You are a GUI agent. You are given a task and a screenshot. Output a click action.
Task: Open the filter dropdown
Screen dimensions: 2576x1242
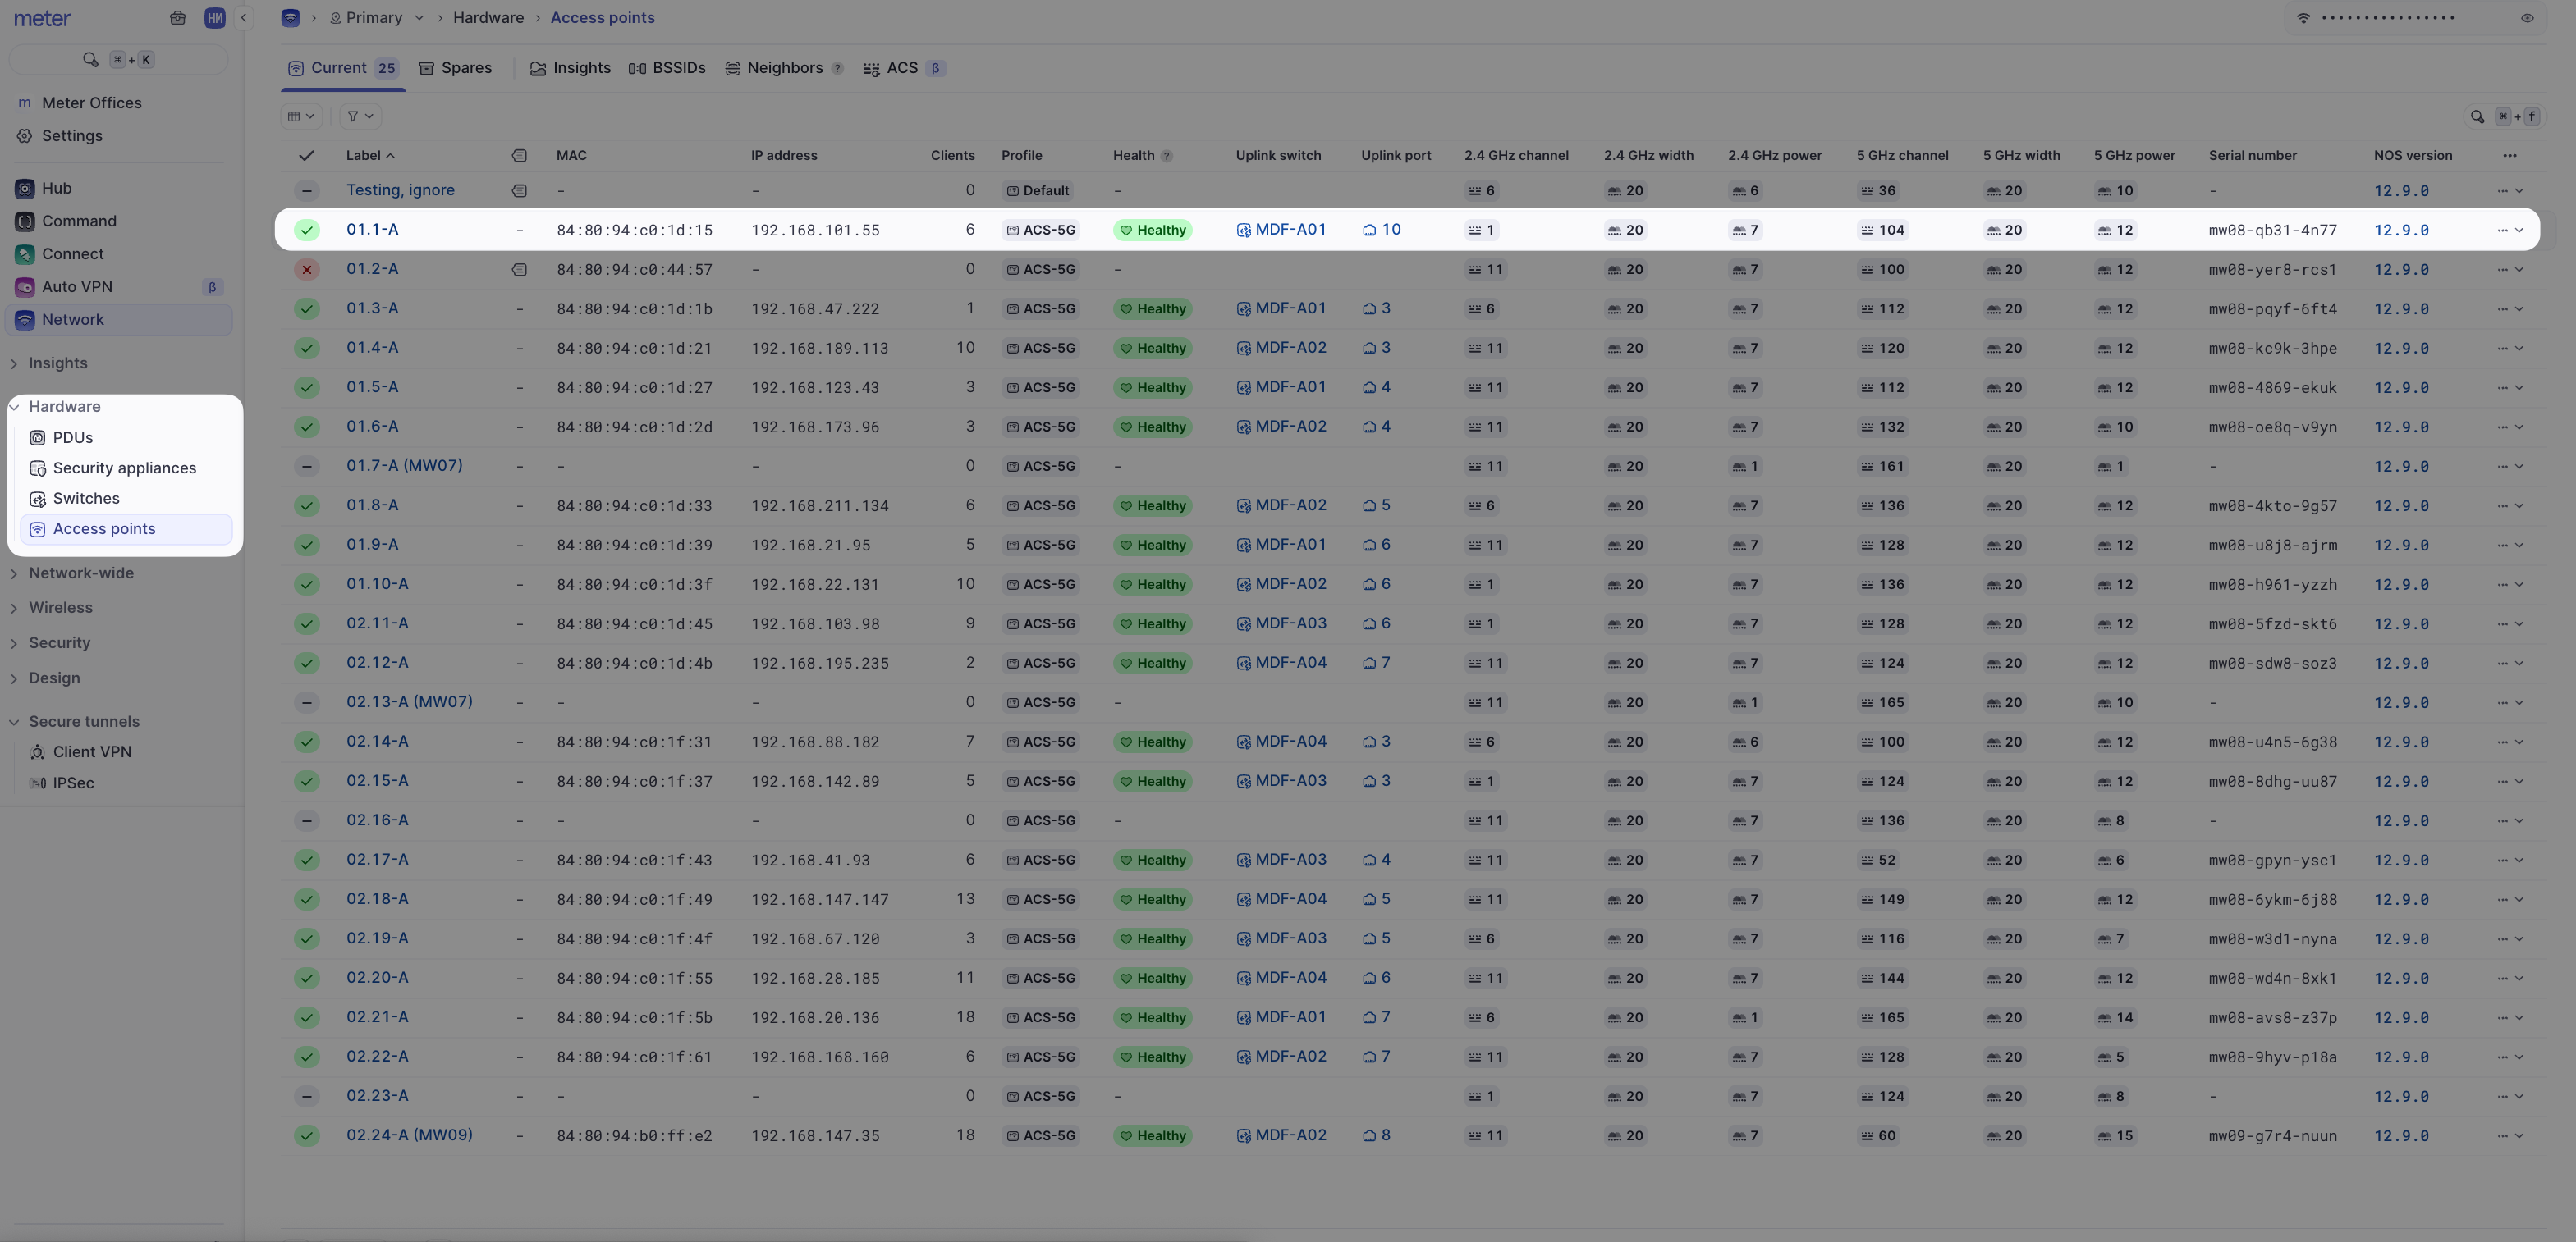[360, 116]
